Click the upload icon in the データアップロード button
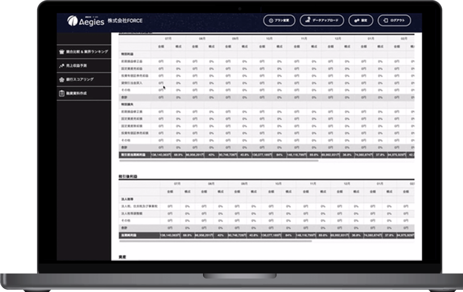The height and width of the screenshot is (292, 463). [x=308, y=20]
